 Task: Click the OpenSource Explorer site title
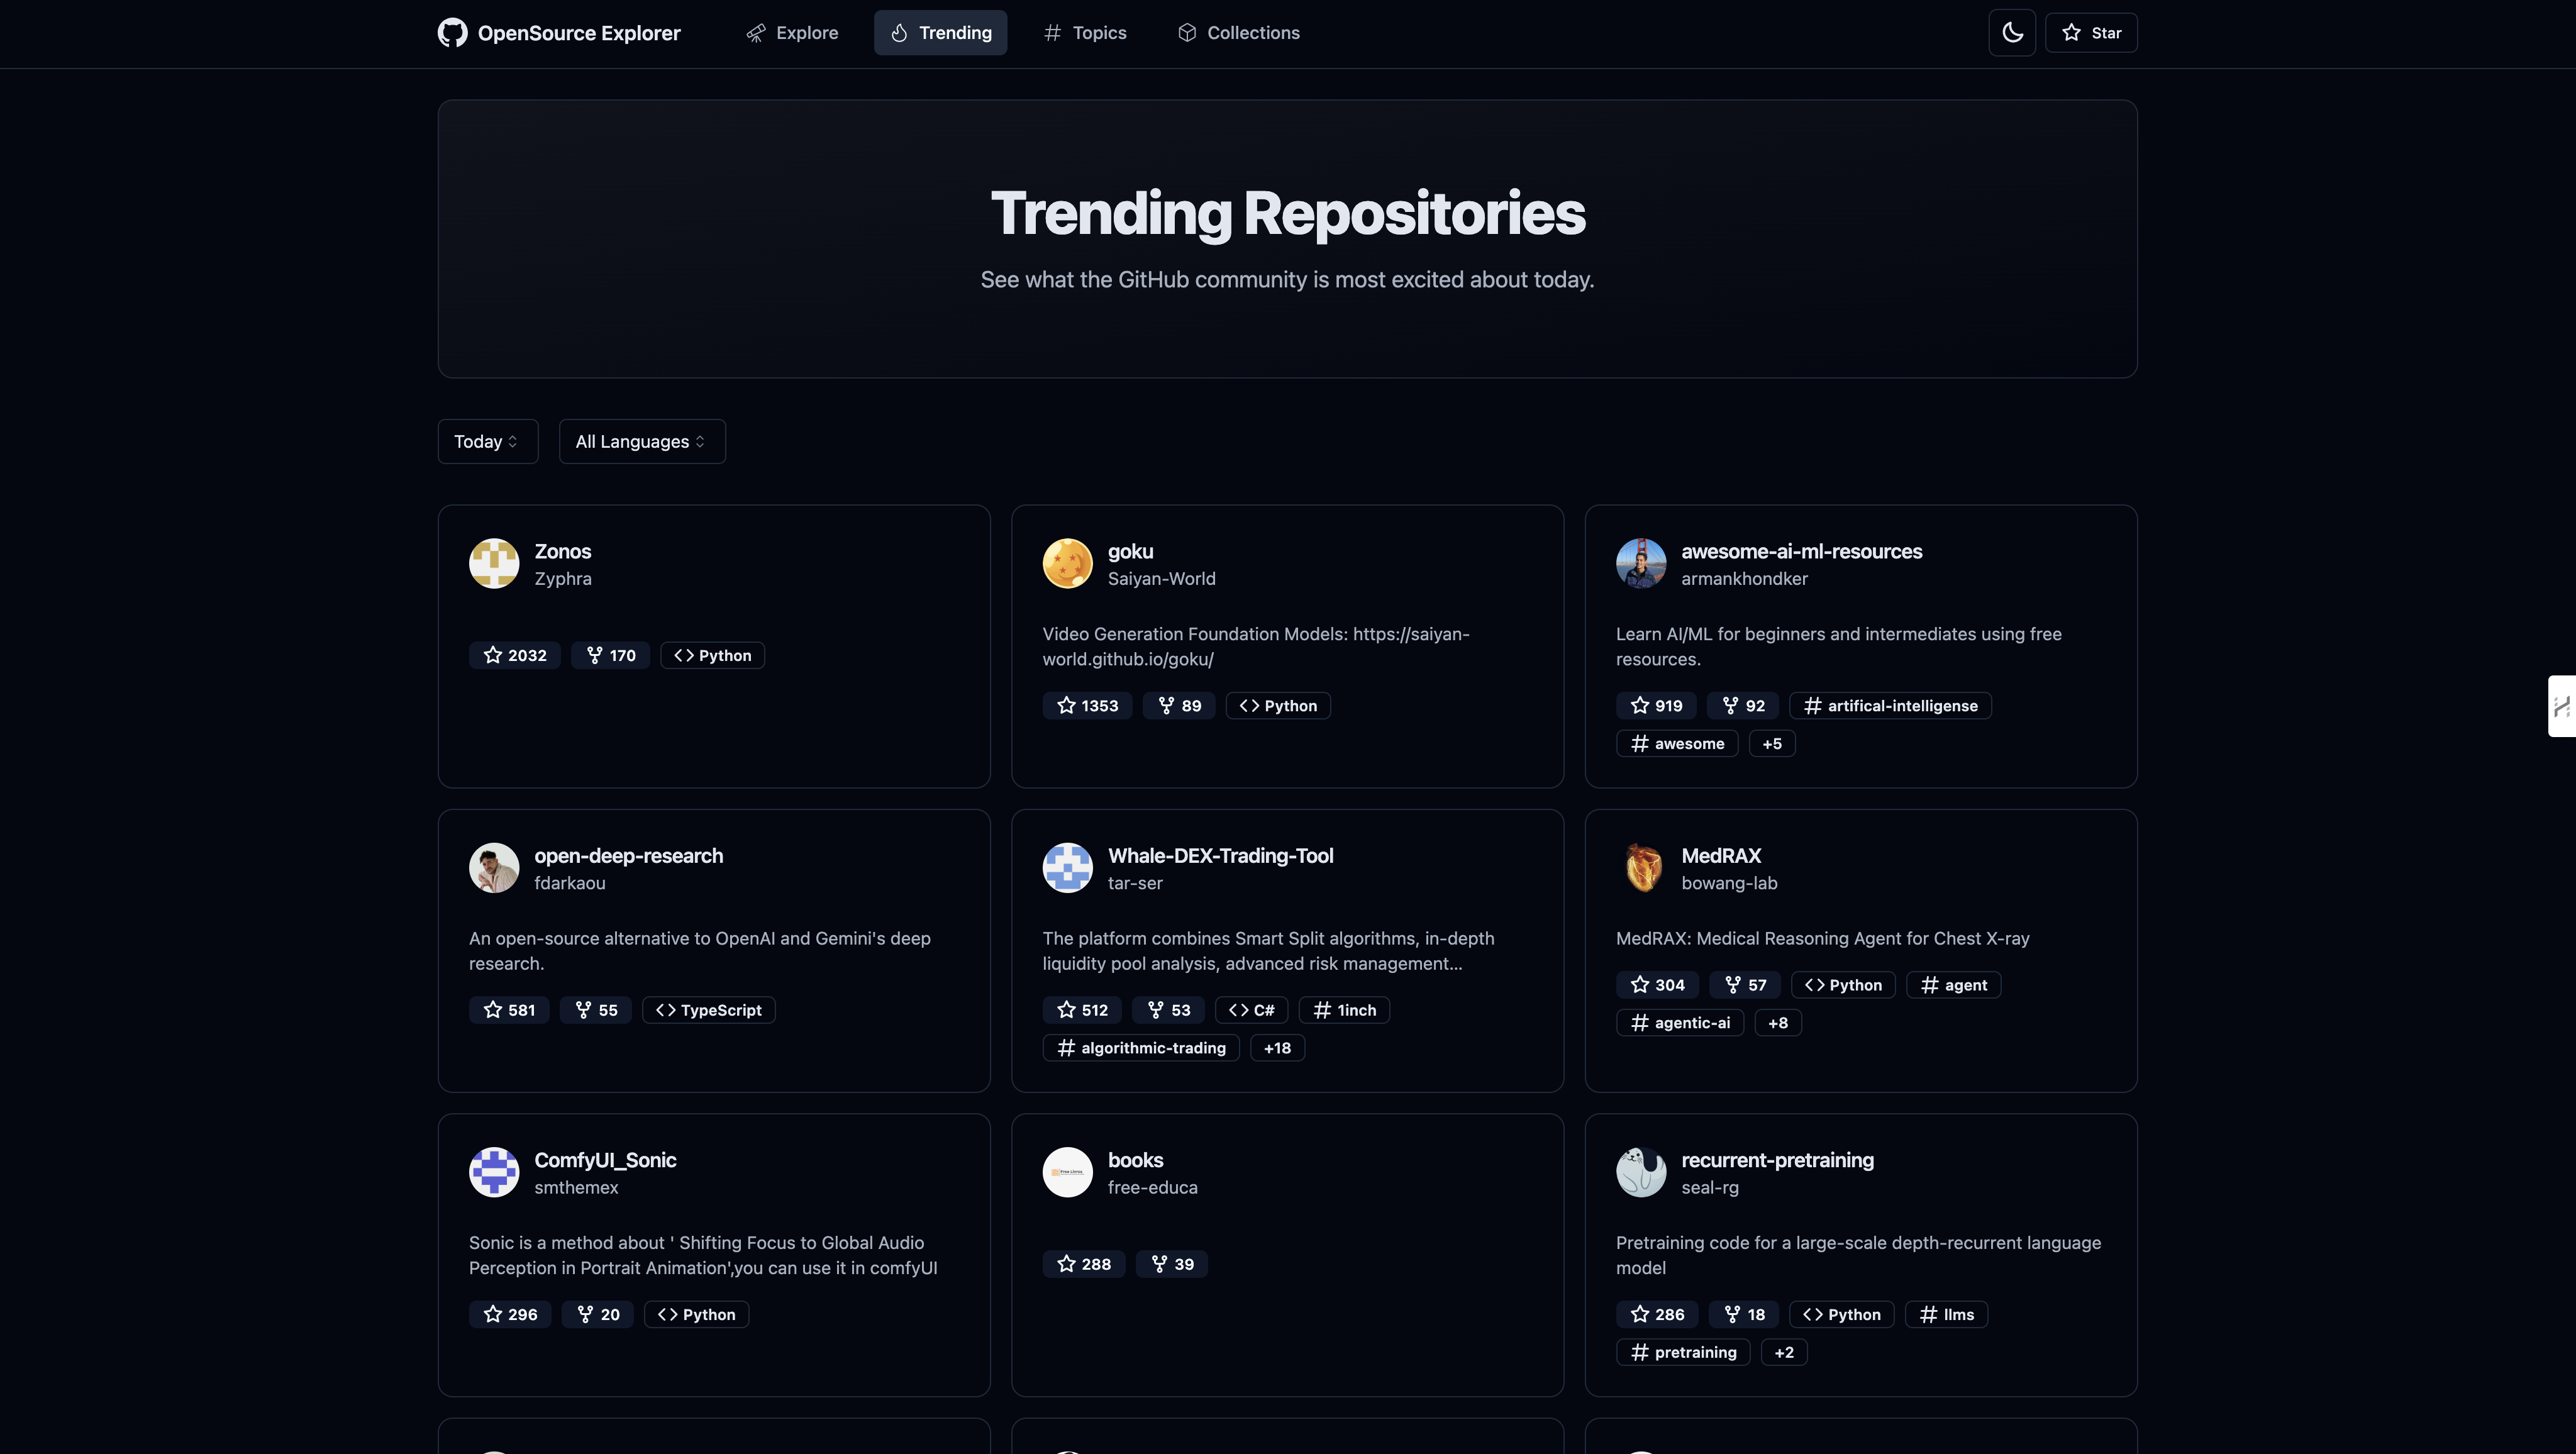579,33
